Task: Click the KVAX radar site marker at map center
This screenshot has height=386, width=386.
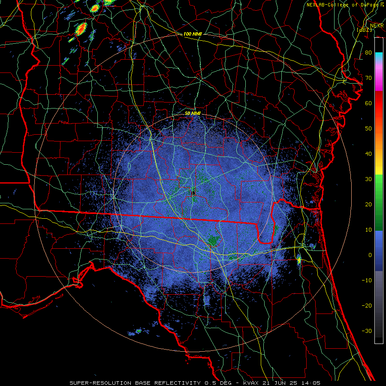Action: pyautogui.click(x=193, y=193)
